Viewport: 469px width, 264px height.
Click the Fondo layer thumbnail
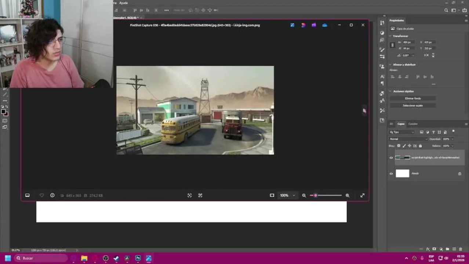tap(402, 173)
